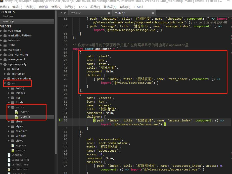Image resolution: width=232 pixels, height=174 pixels.
Task: Expand the marketingPlatform folder arrow
Action: coord(1,35)
